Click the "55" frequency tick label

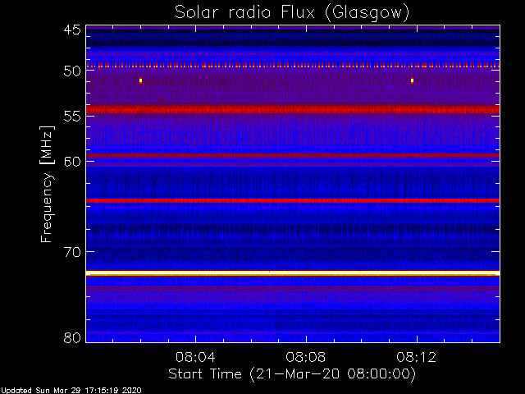[x=72, y=117]
